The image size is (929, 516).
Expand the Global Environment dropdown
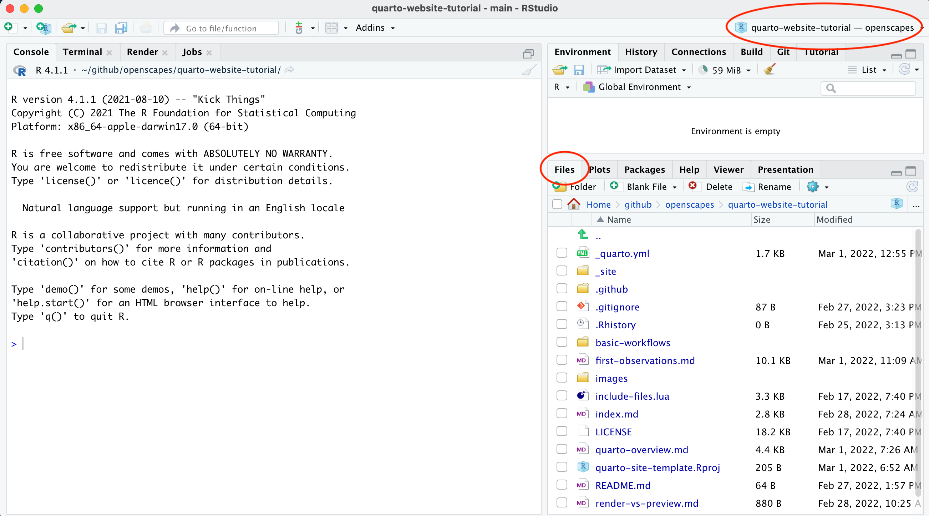tap(639, 87)
